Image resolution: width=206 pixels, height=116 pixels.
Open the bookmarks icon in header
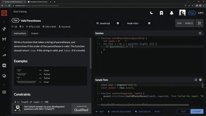(162, 13)
